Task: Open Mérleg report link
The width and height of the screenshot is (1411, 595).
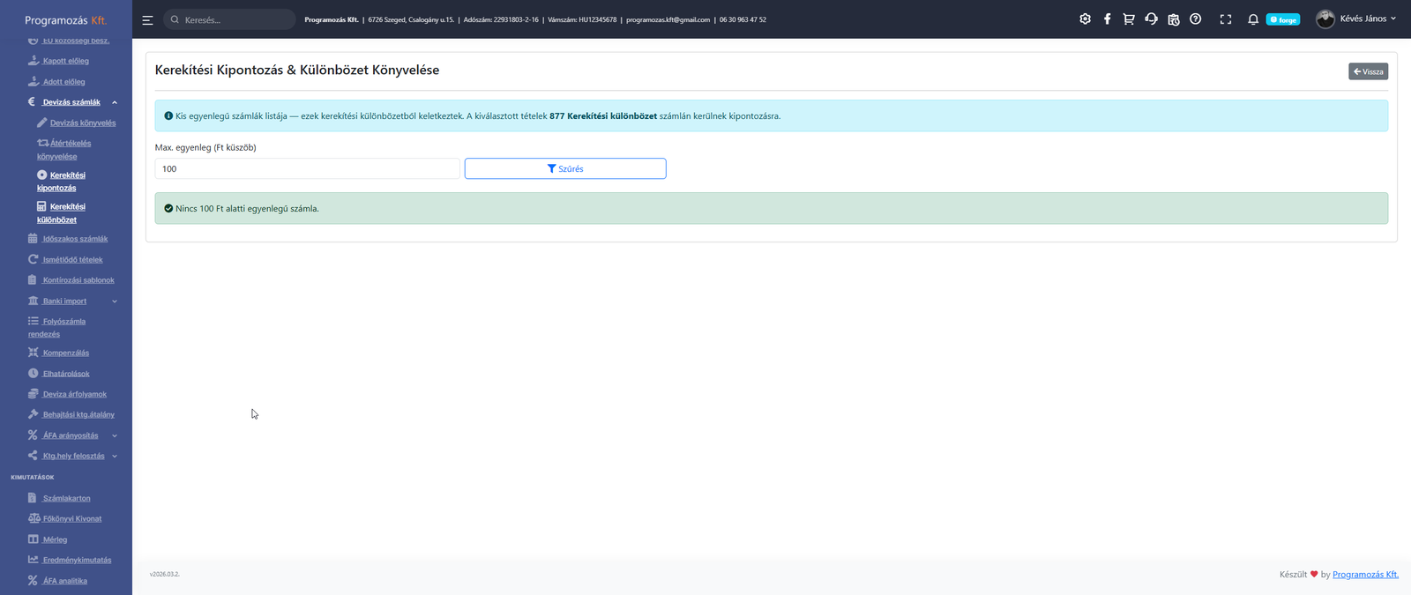Action: [x=55, y=539]
